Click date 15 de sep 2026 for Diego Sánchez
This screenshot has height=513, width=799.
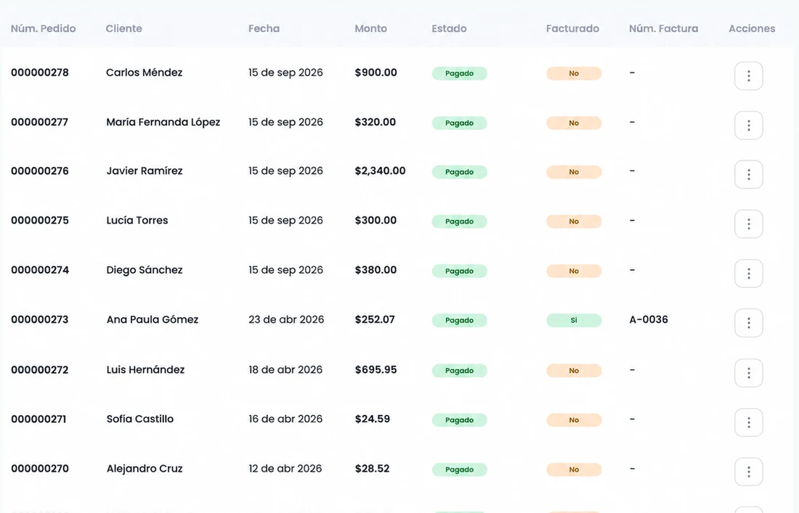click(x=286, y=270)
